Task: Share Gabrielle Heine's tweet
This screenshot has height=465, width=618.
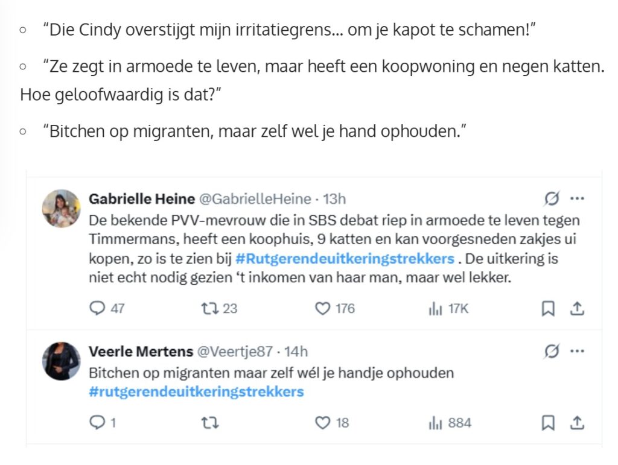Action: (577, 308)
